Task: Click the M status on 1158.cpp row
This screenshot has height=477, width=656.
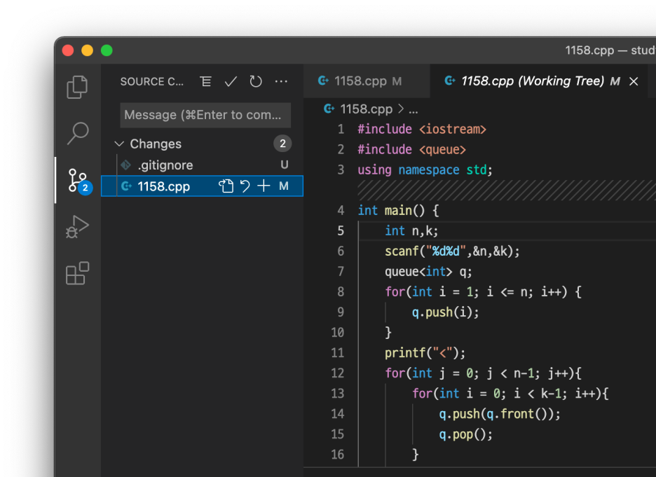Action: tap(284, 186)
